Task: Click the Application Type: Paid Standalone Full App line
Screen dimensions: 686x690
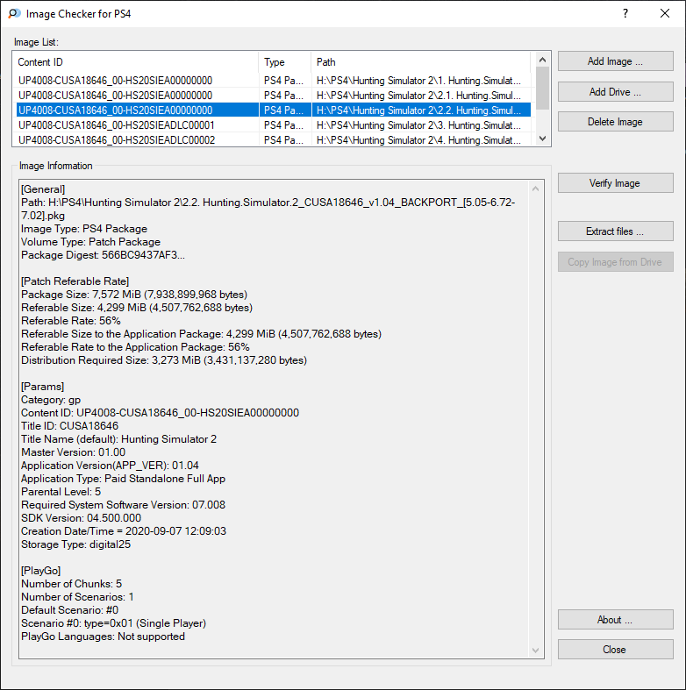Action: point(124,479)
